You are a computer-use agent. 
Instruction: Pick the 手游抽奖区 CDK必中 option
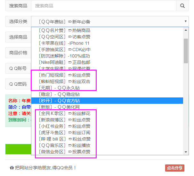point(64,50)
